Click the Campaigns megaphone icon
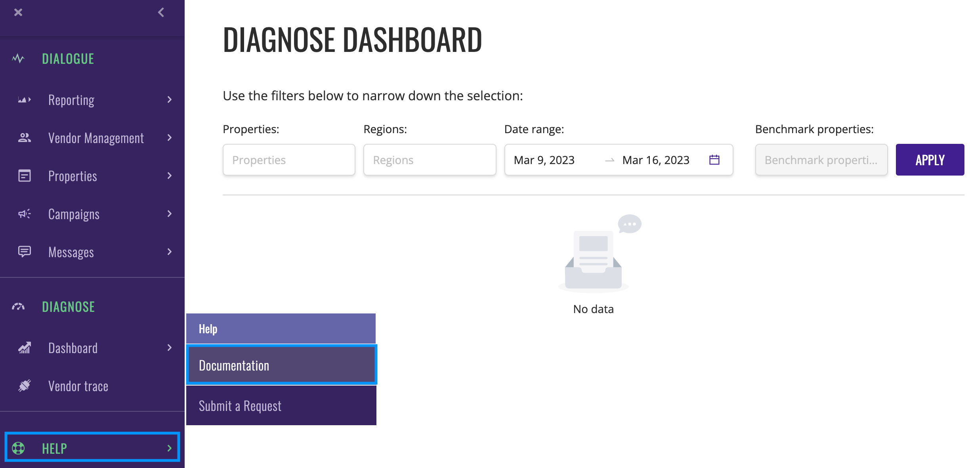970x468 pixels. point(24,214)
